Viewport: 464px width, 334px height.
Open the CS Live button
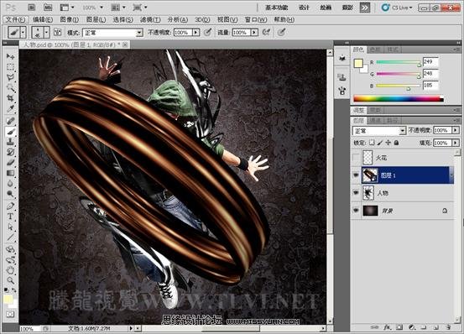tap(397, 8)
